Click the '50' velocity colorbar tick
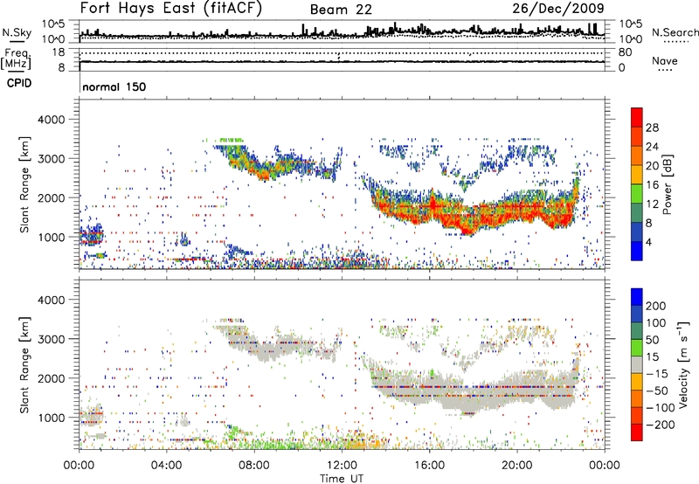This screenshot has height=484, width=699. [x=652, y=340]
